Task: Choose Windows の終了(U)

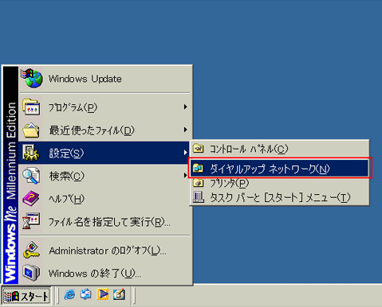Action: 105,274
